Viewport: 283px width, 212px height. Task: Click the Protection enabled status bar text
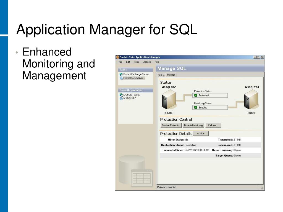coord(167,187)
